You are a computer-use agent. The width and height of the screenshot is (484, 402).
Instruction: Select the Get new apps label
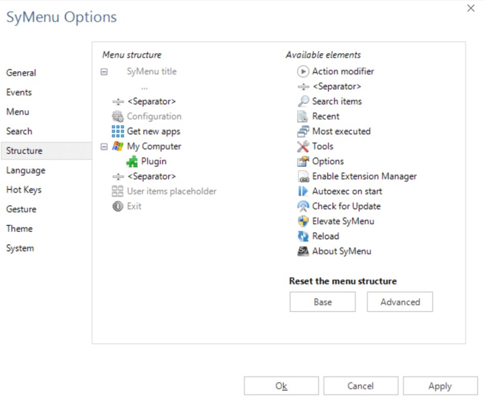(154, 132)
